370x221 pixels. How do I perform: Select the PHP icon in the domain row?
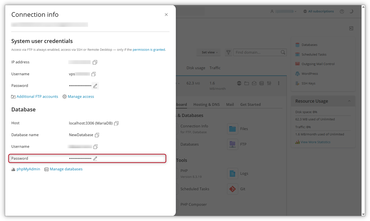click(x=239, y=83)
